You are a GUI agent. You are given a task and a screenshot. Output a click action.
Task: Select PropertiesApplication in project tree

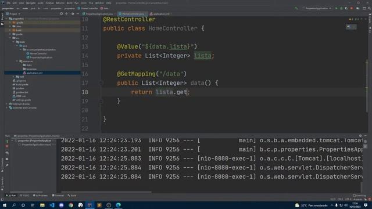point(40,57)
